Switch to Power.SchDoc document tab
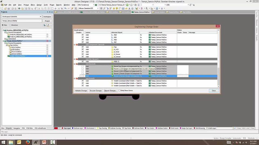The image size is (259, 145). (172, 12)
